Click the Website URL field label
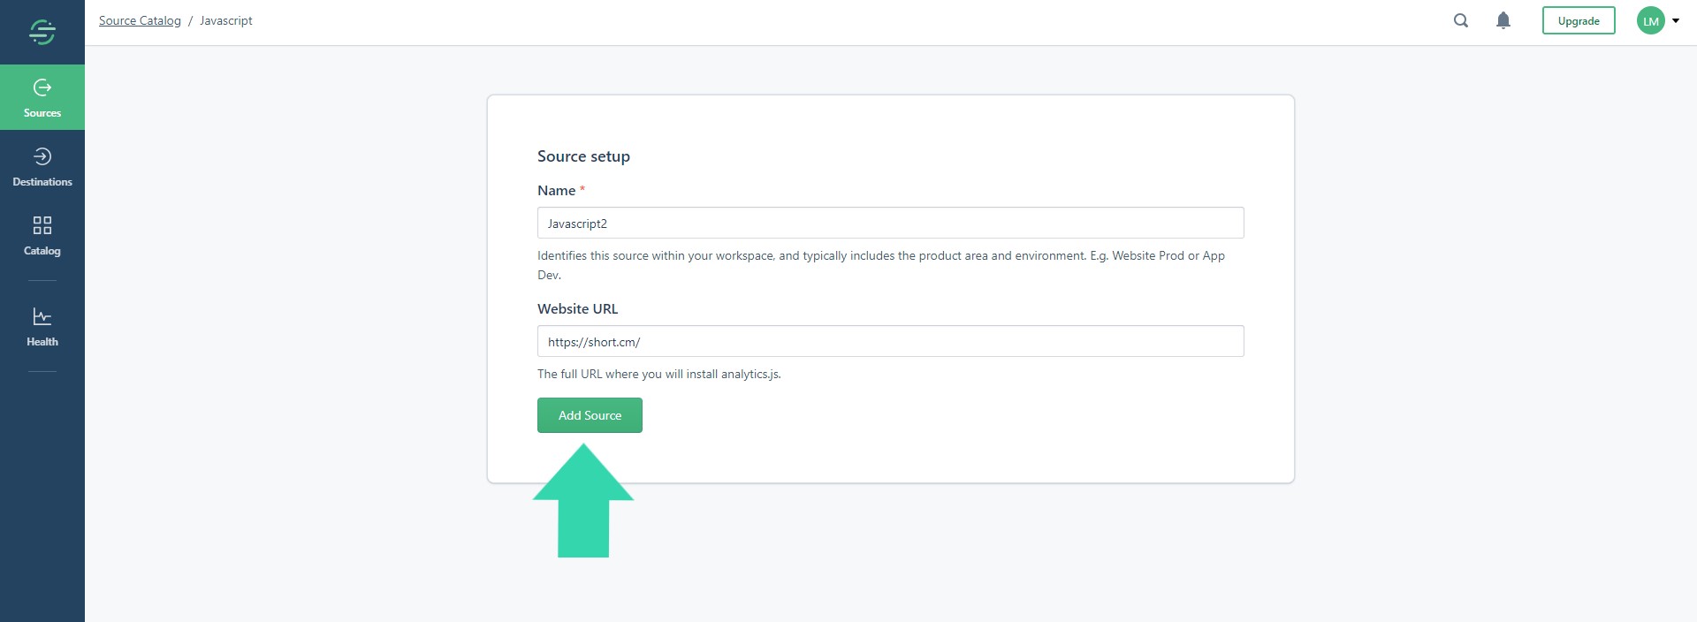The height and width of the screenshot is (622, 1697). pos(578,309)
